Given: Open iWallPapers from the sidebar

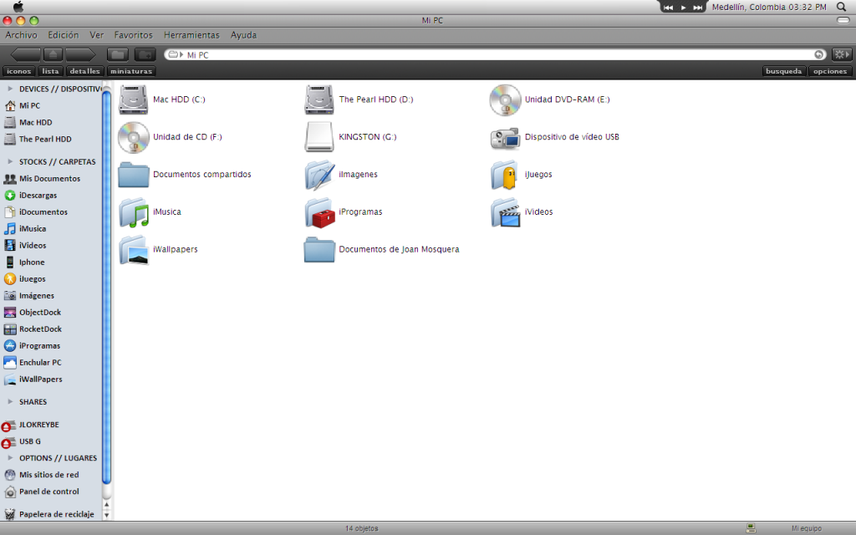Looking at the screenshot, I should [x=33, y=380].
